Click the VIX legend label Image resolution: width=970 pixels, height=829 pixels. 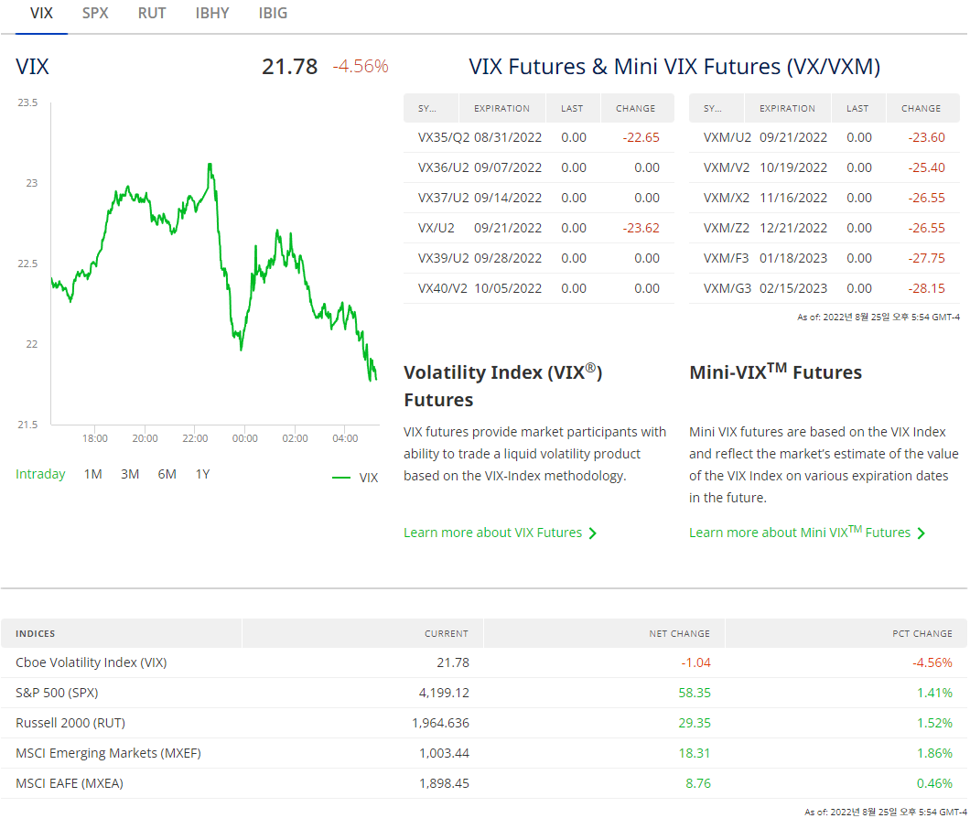369,478
